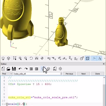Create a new file from the editor toolbar
The width and height of the screenshot is (106, 106).
(3, 69)
